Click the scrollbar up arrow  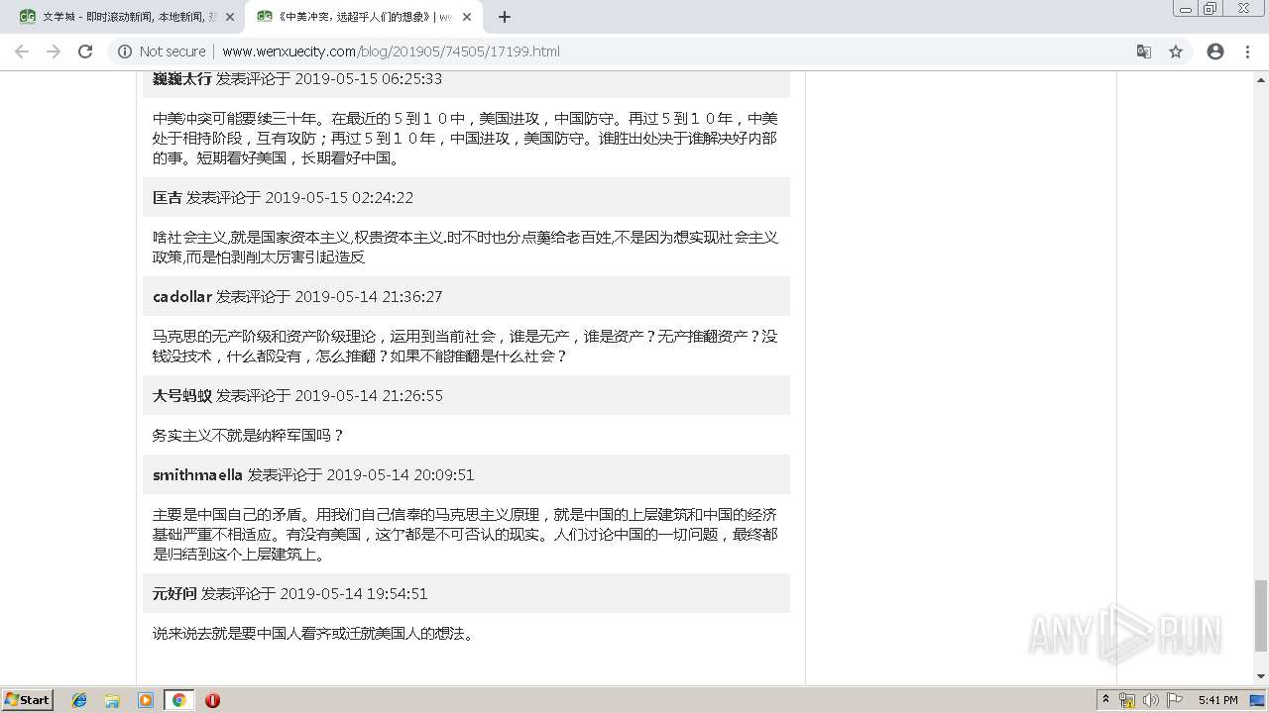tap(1261, 78)
